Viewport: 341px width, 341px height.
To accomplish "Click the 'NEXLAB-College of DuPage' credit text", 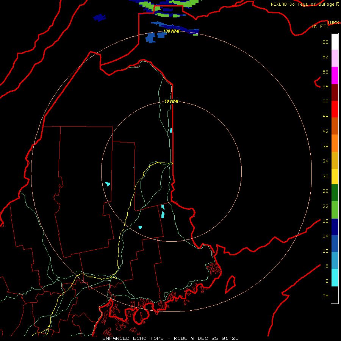I will coord(302,4).
